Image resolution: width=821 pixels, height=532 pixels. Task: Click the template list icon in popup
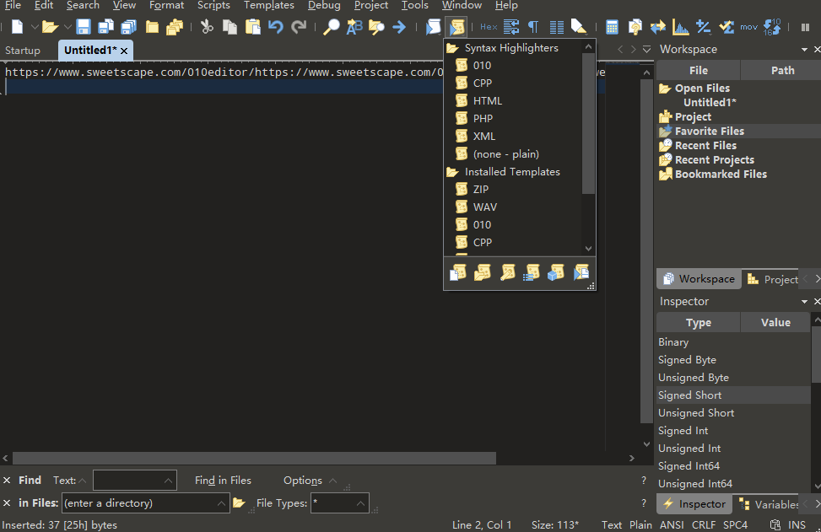tap(532, 272)
